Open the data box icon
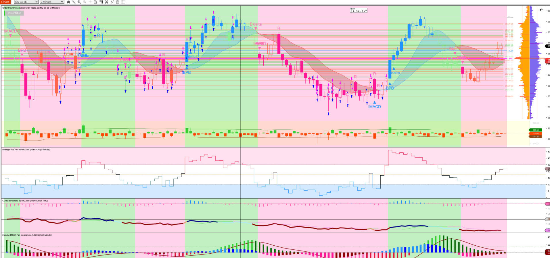Image resolution: width=550 pixels, height=258 pixels. (95, 2)
